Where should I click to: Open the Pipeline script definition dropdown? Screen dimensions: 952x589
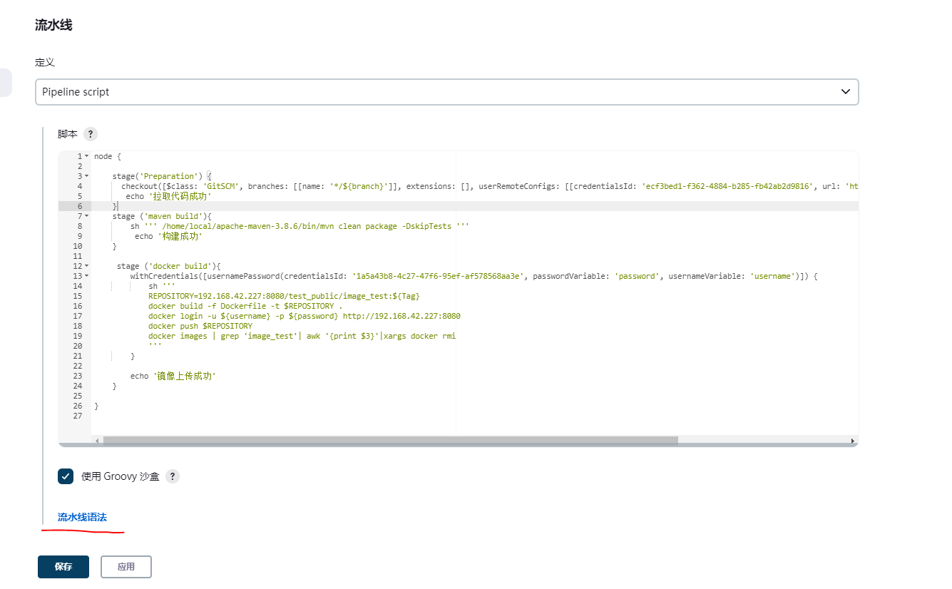tap(446, 92)
